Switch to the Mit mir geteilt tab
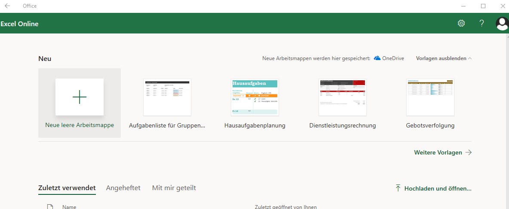The height and width of the screenshot is (209, 509). click(174, 188)
